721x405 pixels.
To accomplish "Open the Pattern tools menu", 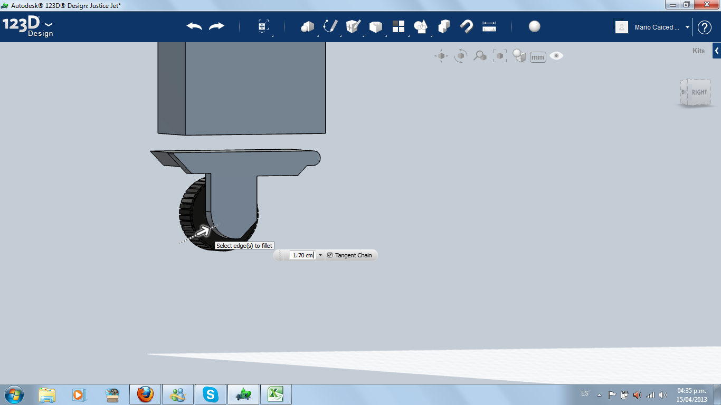I will tap(399, 26).
